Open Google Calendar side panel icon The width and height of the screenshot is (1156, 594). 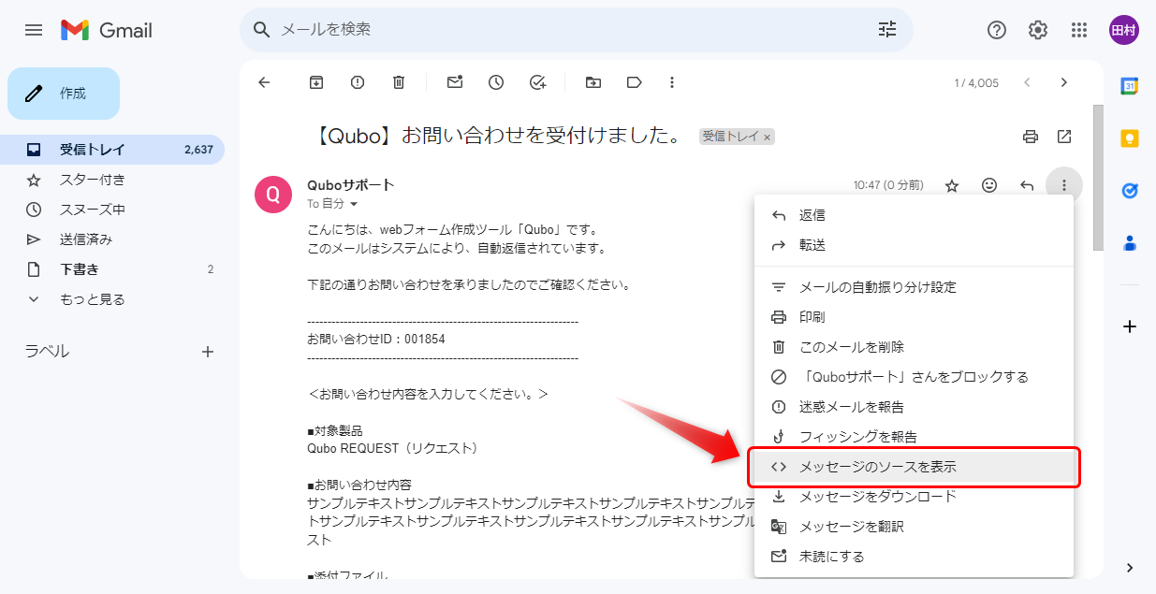point(1130,86)
